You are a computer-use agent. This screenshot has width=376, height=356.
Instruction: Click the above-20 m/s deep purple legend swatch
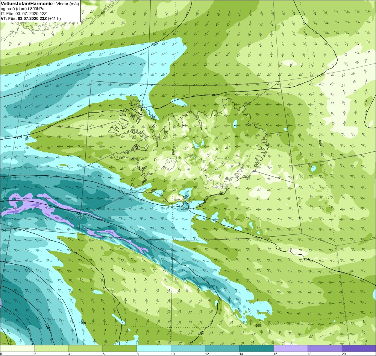click(x=359, y=348)
